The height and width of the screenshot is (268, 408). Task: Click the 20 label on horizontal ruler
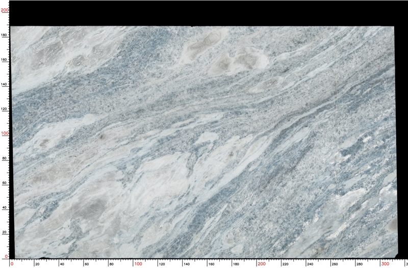pyautogui.click(x=37, y=264)
